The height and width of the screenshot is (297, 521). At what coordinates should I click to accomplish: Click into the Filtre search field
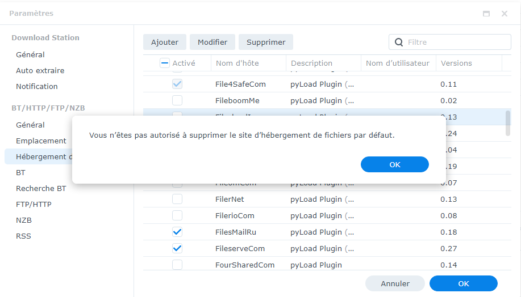pyautogui.click(x=455, y=42)
